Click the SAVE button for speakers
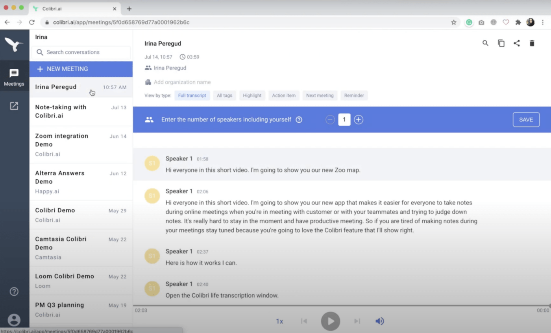The width and height of the screenshot is (551, 333). (526, 120)
